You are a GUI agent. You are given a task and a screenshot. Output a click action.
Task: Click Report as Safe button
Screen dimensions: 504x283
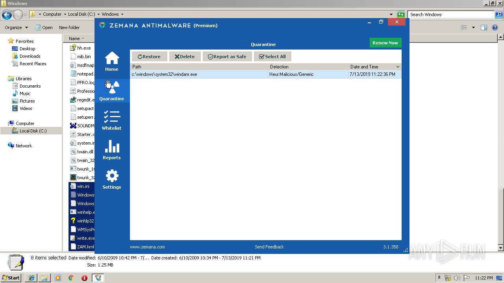coord(227,57)
